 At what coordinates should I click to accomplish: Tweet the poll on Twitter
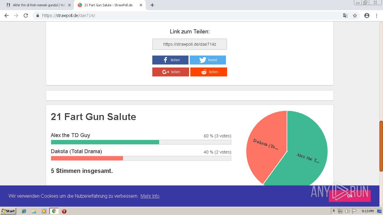[x=208, y=60]
